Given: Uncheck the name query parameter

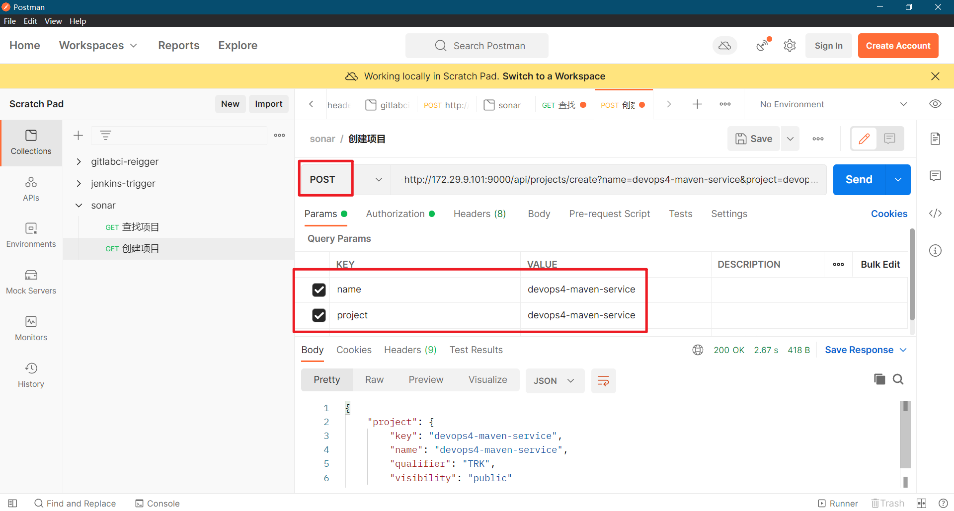Looking at the screenshot, I should click(x=319, y=290).
